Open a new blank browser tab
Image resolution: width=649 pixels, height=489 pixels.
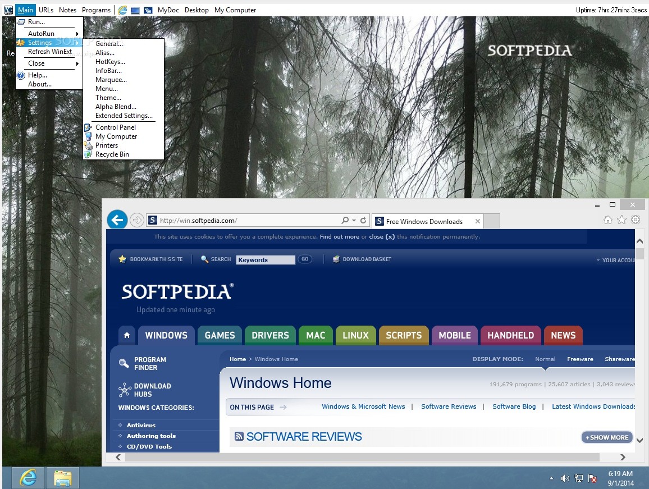[x=492, y=221]
